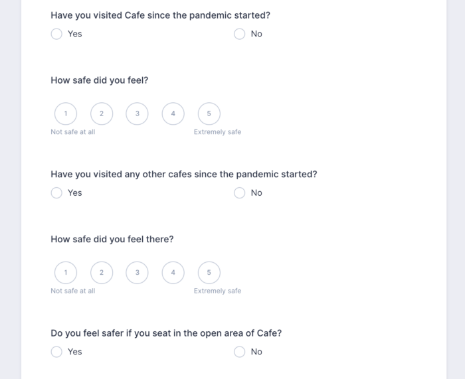Pick 5 for safety at other cafes
This screenshot has height=379, width=465.
click(209, 272)
